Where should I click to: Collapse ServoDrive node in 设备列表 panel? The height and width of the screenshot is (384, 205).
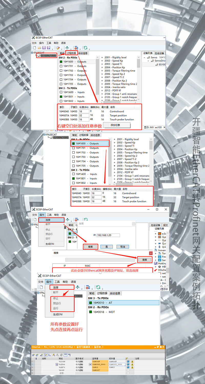pos(148,61)
